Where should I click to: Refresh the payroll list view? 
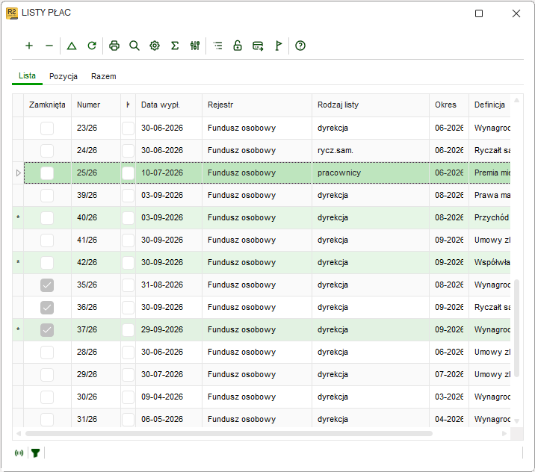tap(92, 46)
